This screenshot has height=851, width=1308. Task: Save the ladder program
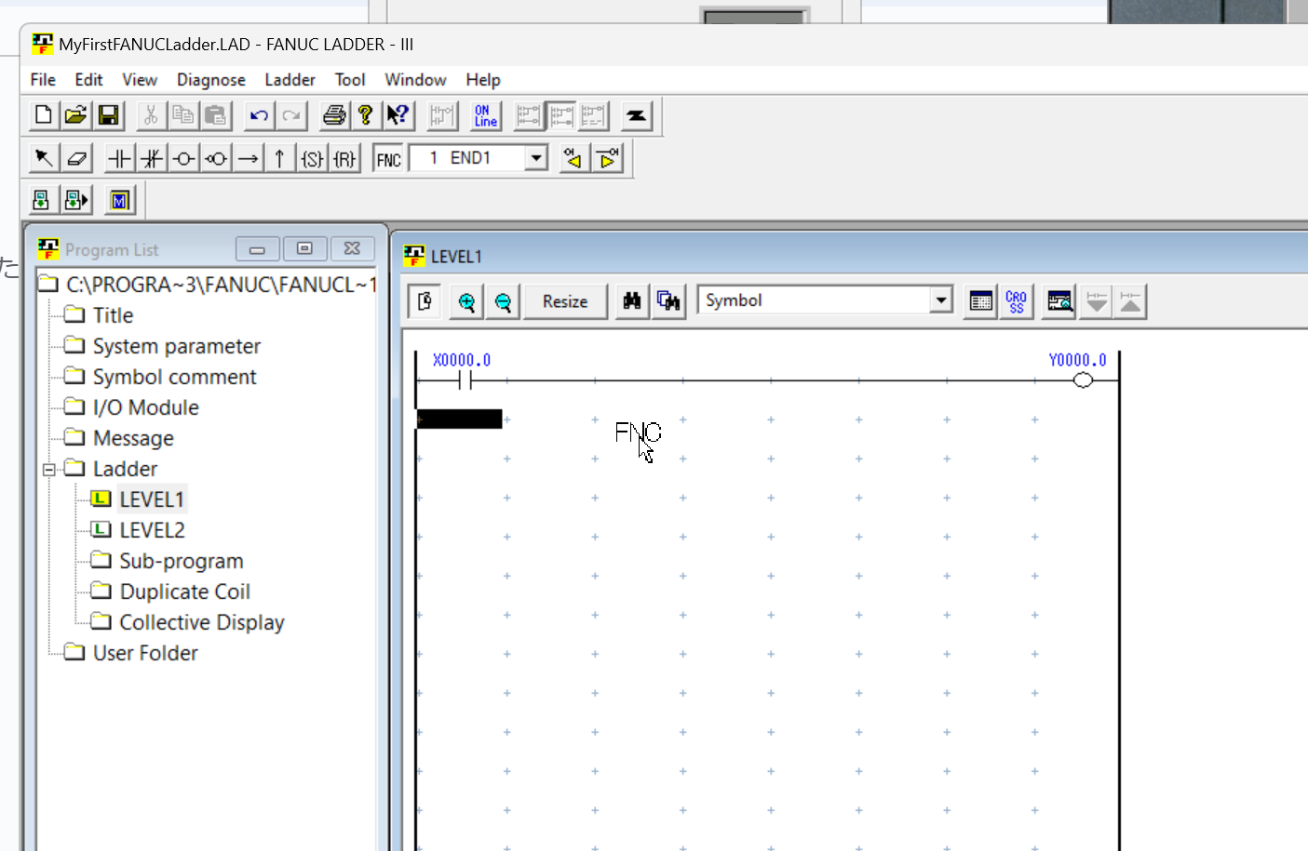[108, 115]
